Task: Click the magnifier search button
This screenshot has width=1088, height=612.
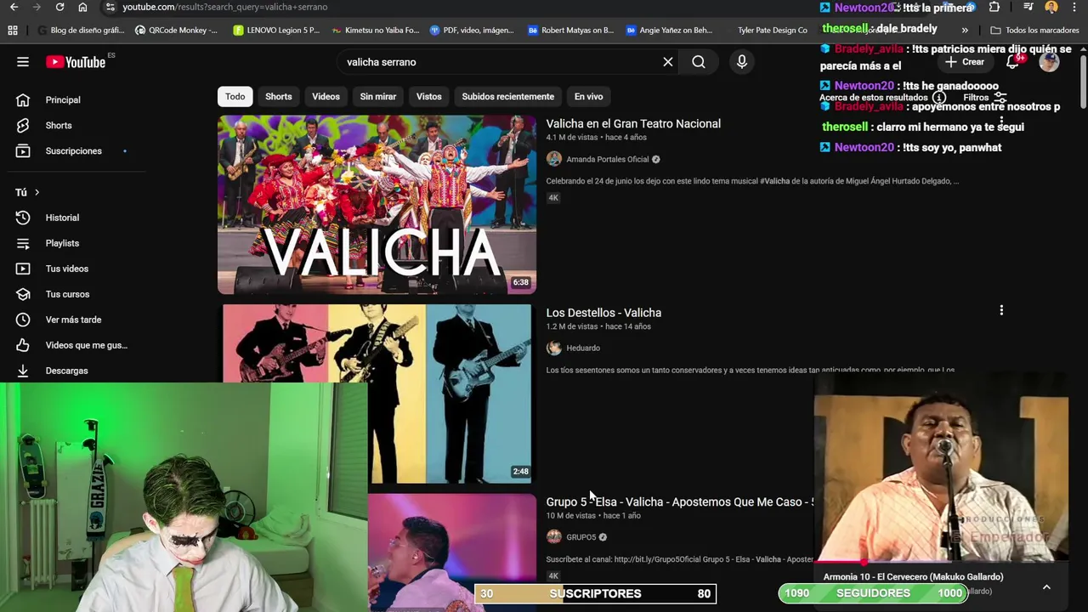Action: point(699,62)
